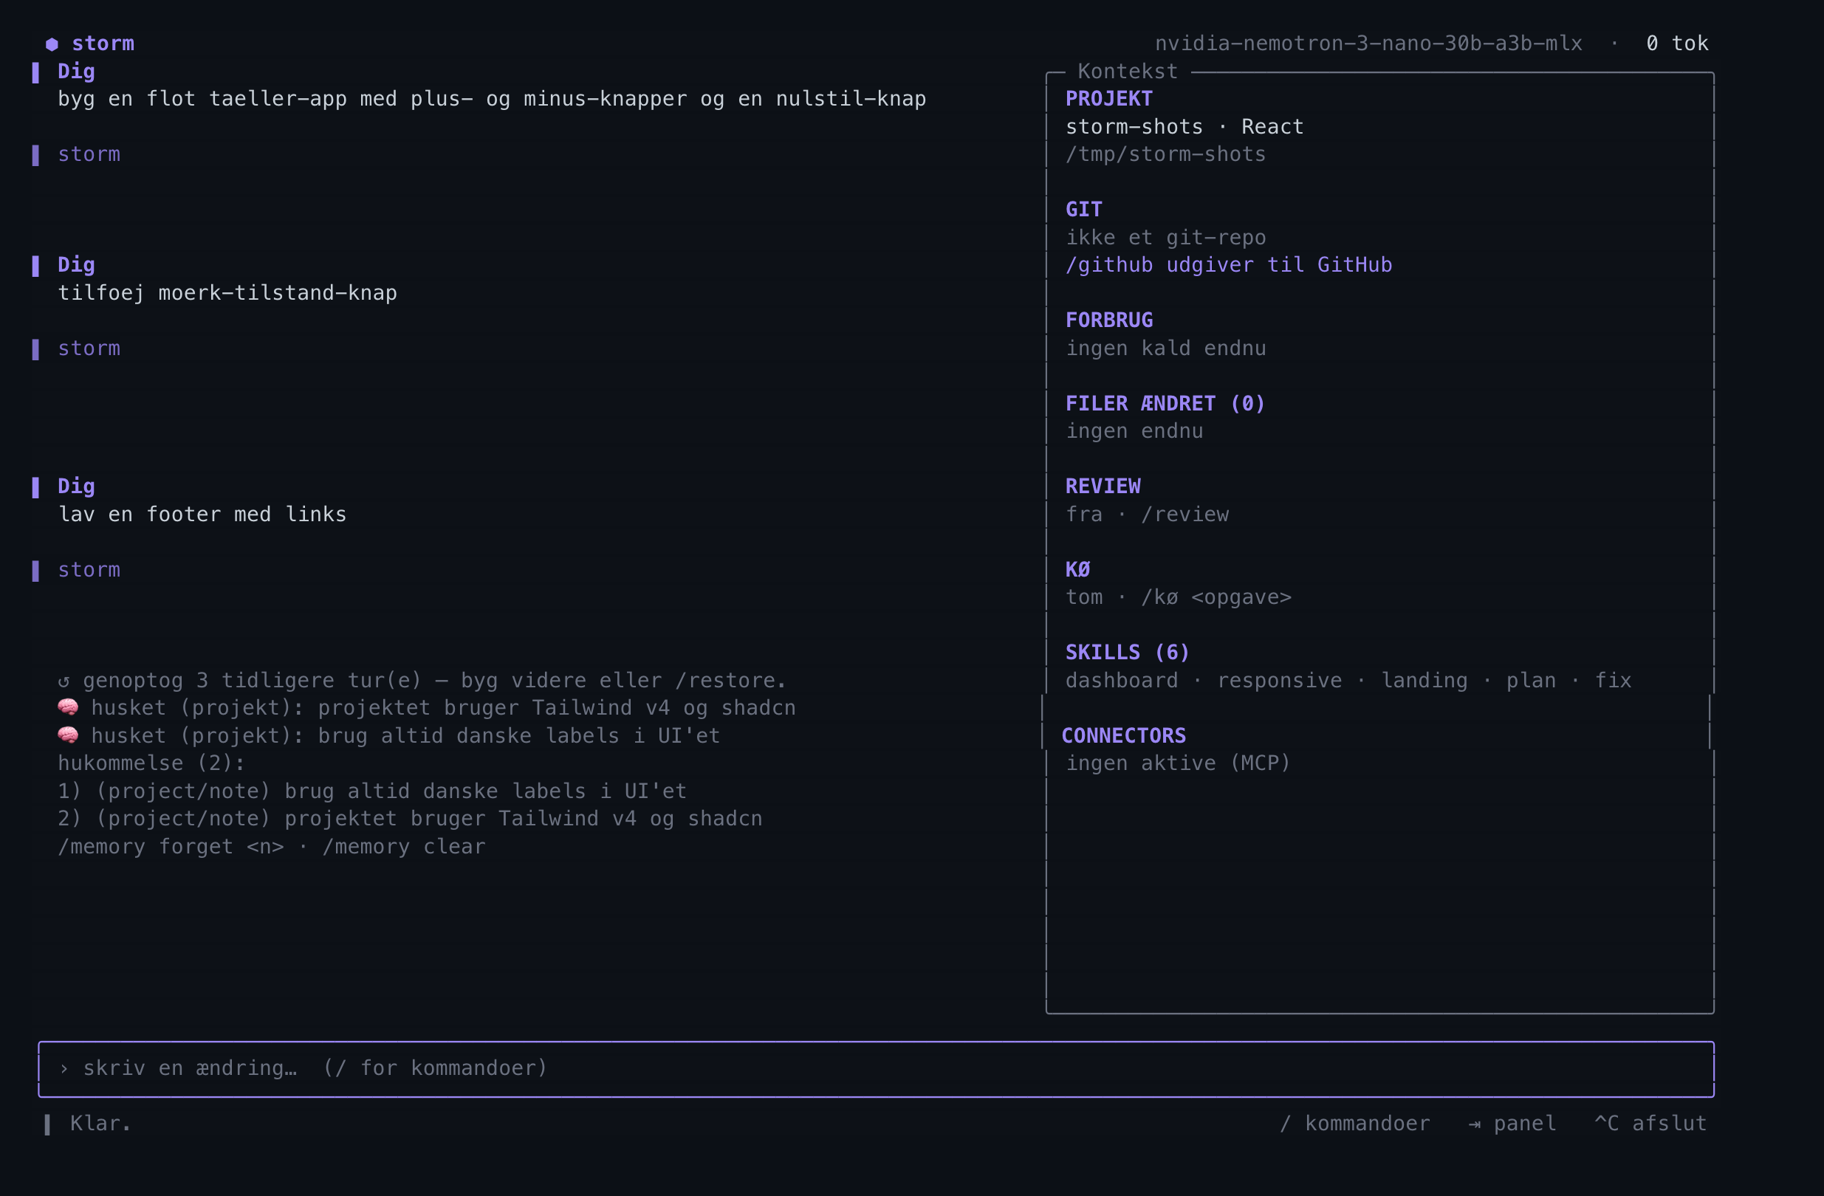Click the '^C afslut' footer hint
This screenshot has width=1824, height=1196.
[x=1650, y=1123]
